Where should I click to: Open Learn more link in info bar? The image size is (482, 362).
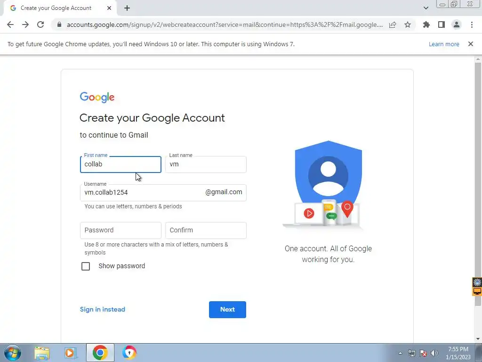click(x=444, y=44)
